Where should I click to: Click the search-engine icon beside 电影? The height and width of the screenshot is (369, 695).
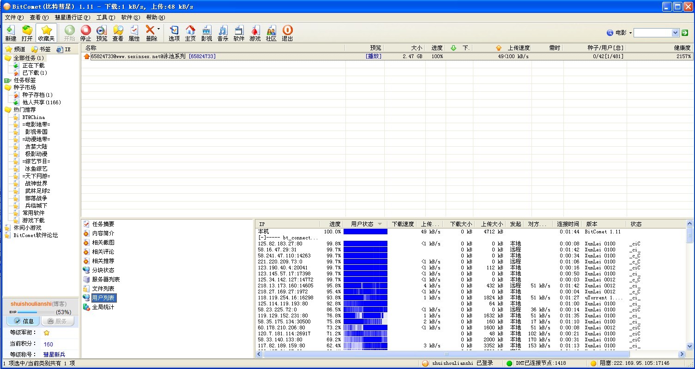610,33
